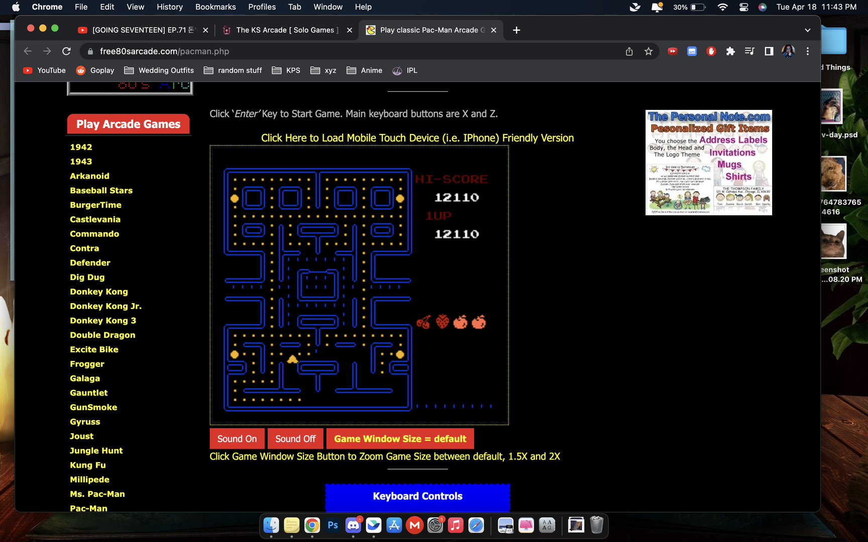Open System Preferences from the Dock
The width and height of the screenshot is (868, 542).
(435, 525)
